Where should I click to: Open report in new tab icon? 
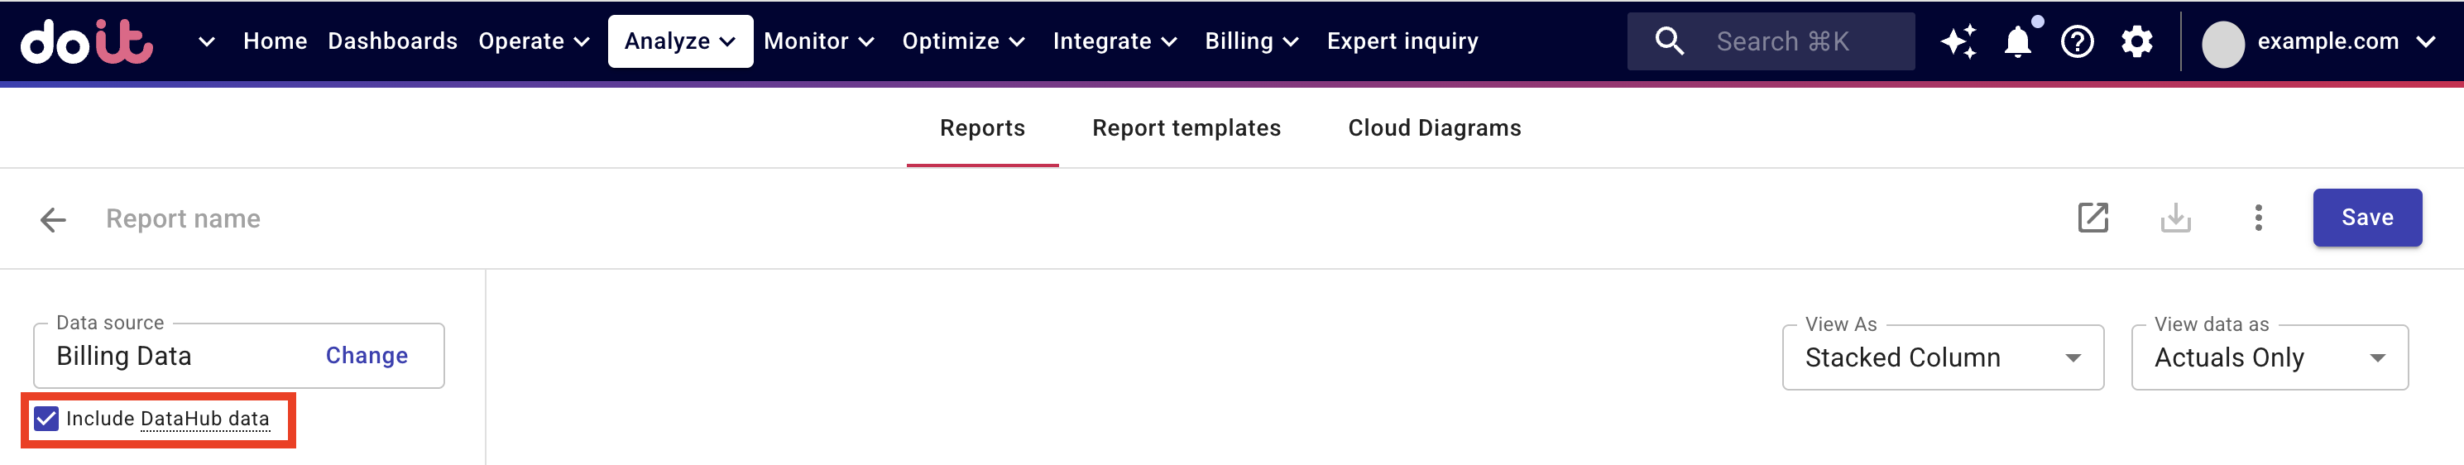[2092, 218]
